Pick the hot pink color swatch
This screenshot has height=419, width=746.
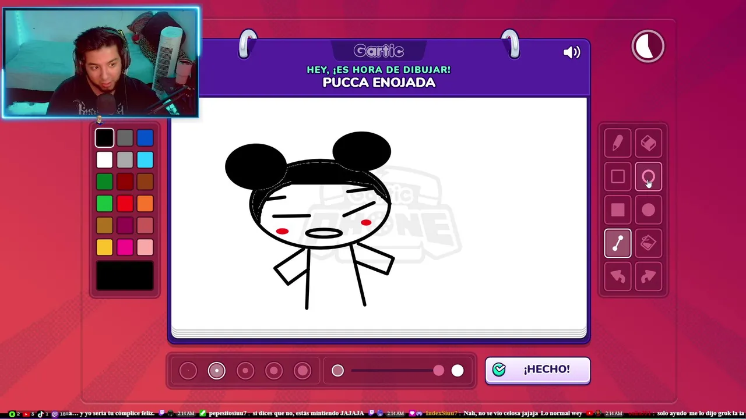(125, 247)
